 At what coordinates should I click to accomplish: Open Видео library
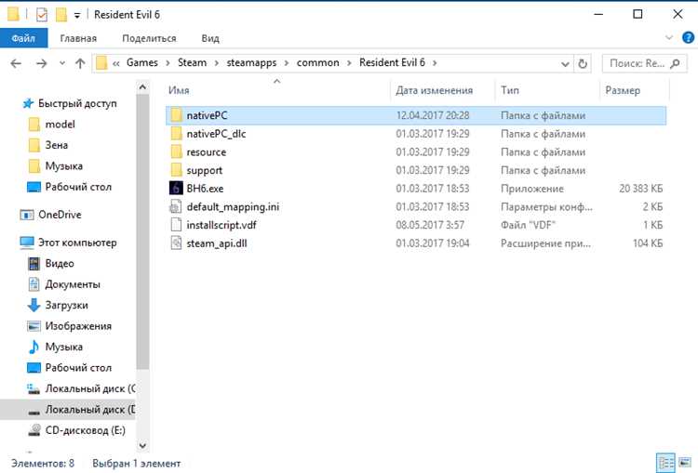pyautogui.click(x=51, y=264)
